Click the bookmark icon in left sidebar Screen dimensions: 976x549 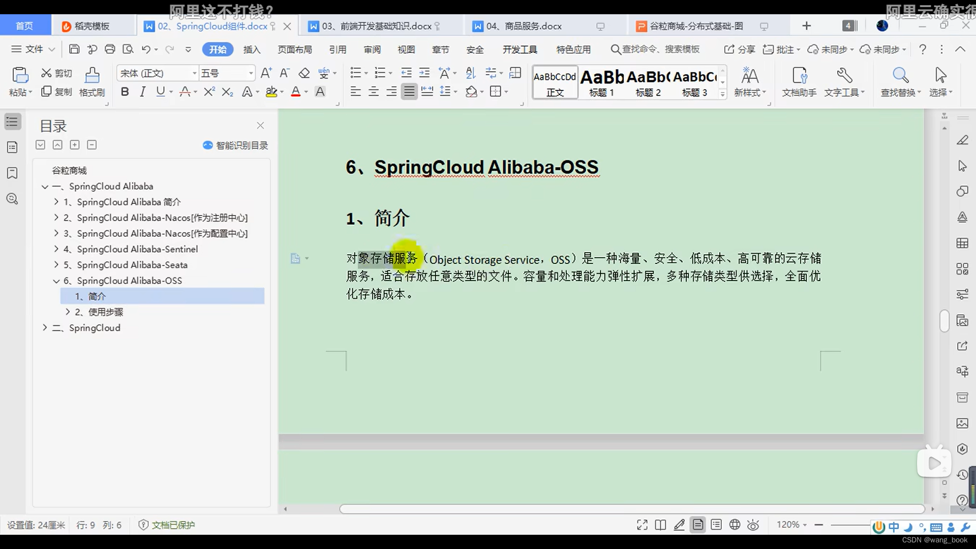click(x=12, y=173)
